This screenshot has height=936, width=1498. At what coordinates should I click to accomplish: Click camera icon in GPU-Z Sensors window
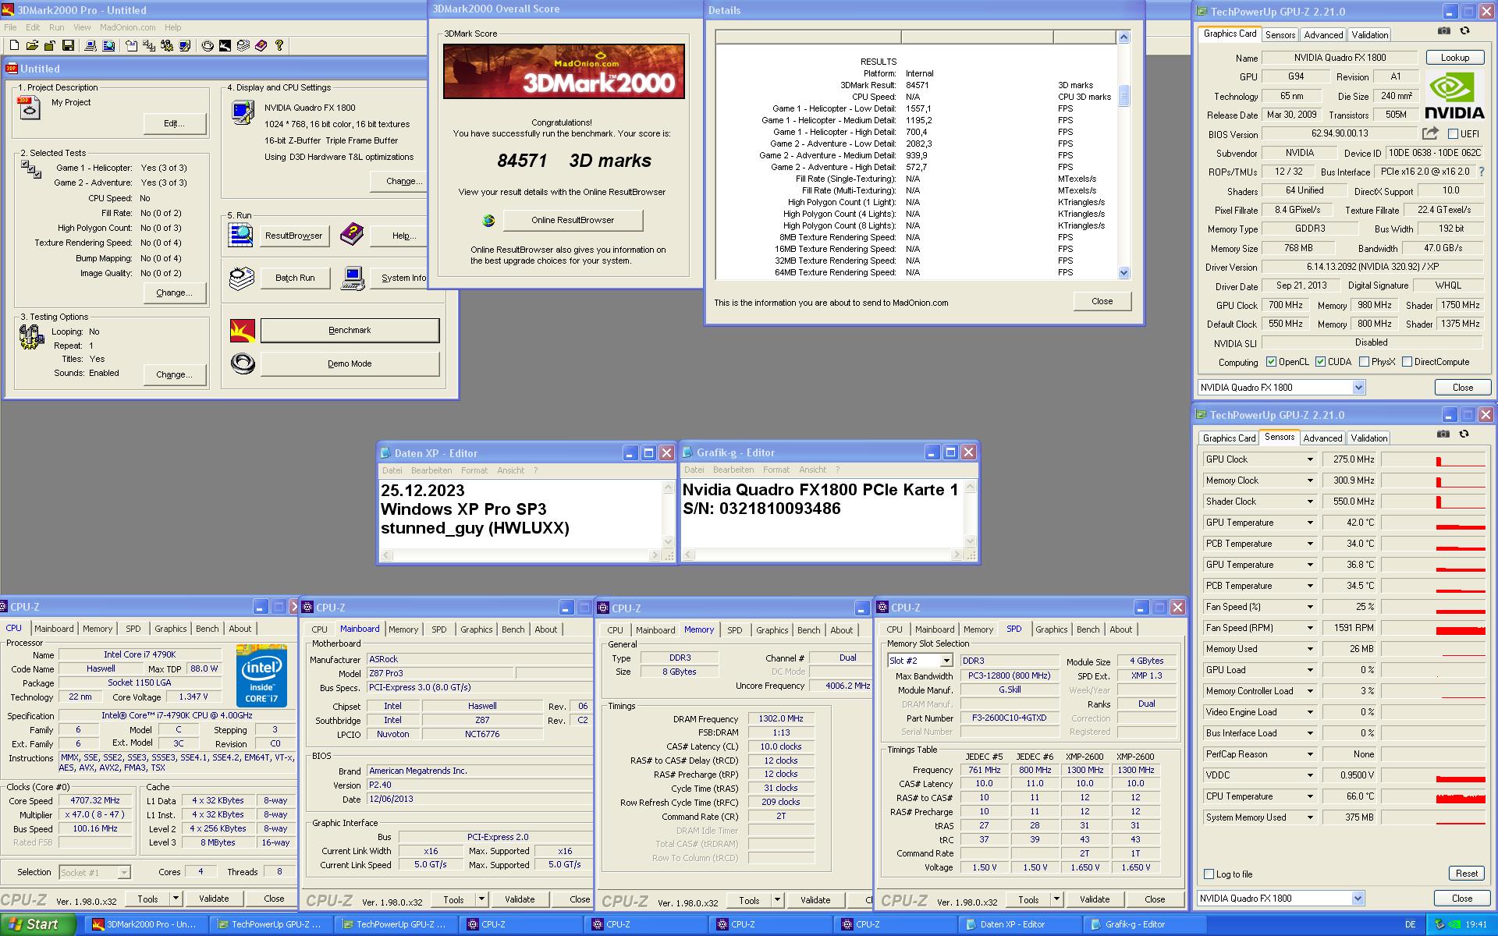pyautogui.click(x=1443, y=434)
